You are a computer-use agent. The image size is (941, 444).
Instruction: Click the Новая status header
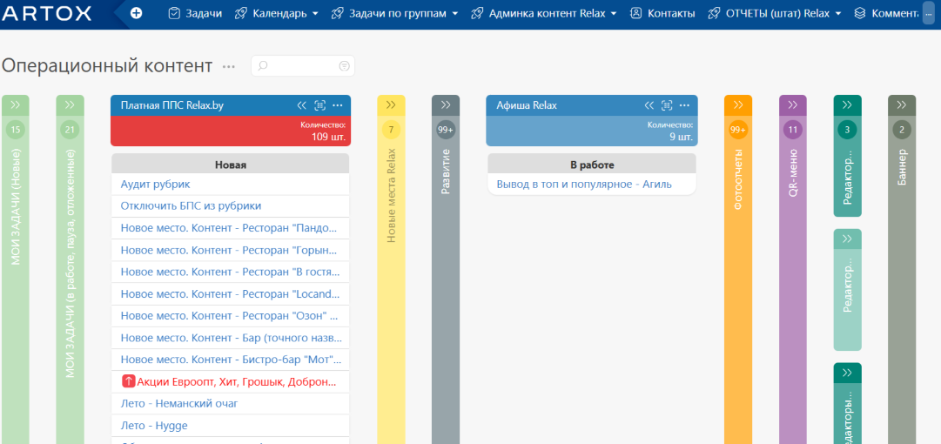[231, 165]
